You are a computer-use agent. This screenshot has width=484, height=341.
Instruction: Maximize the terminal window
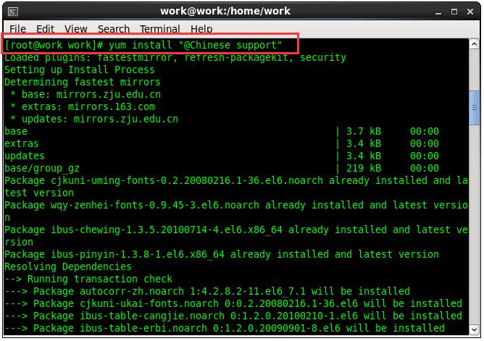454,12
